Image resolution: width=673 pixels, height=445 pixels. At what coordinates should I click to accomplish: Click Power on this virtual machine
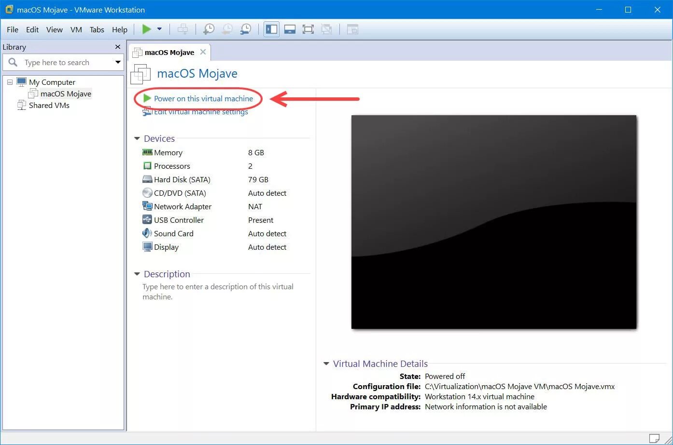(203, 98)
